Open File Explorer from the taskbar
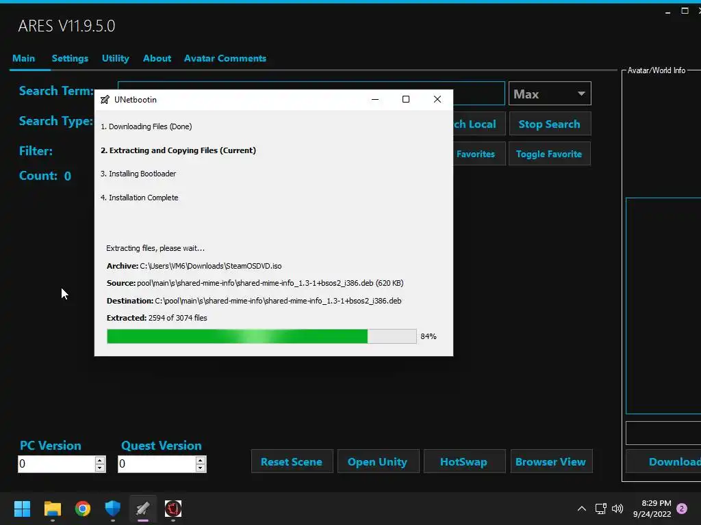The image size is (701, 525). (x=52, y=508)
